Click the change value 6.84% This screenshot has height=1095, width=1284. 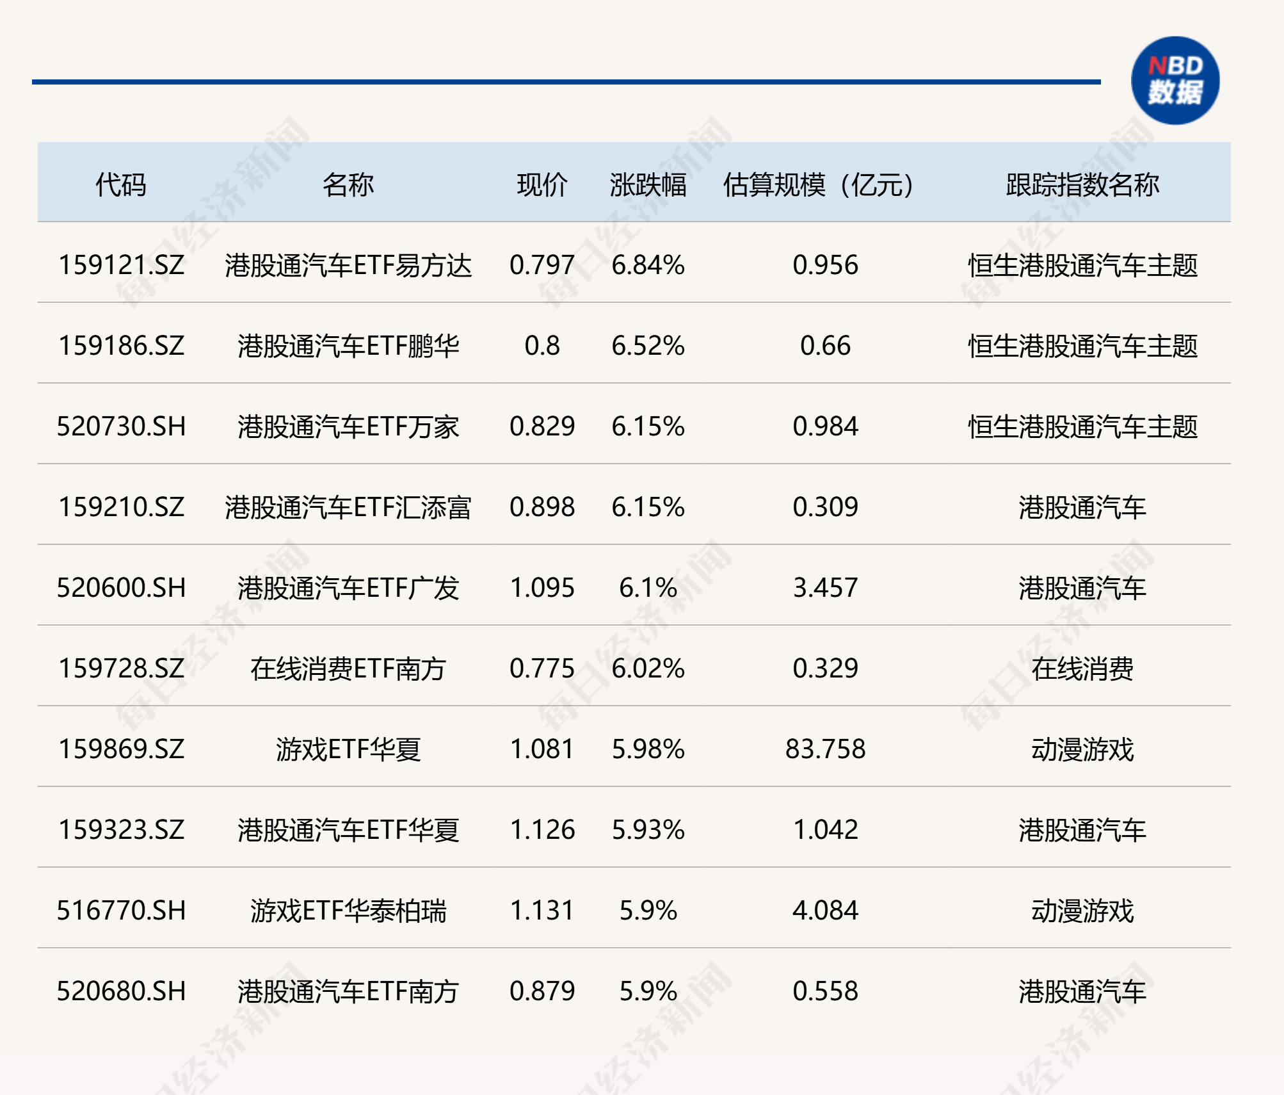(648, 265)
